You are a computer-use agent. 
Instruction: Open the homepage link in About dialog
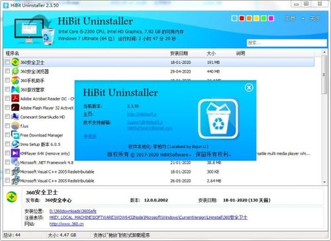[x=142, y=114]
